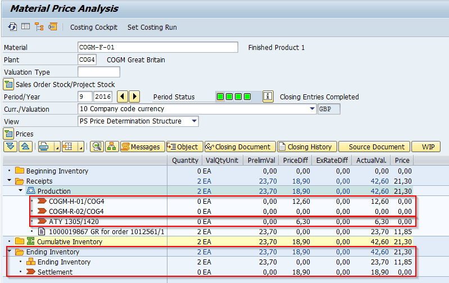
Task: Click the WIP button
Action: click(426, 147)
